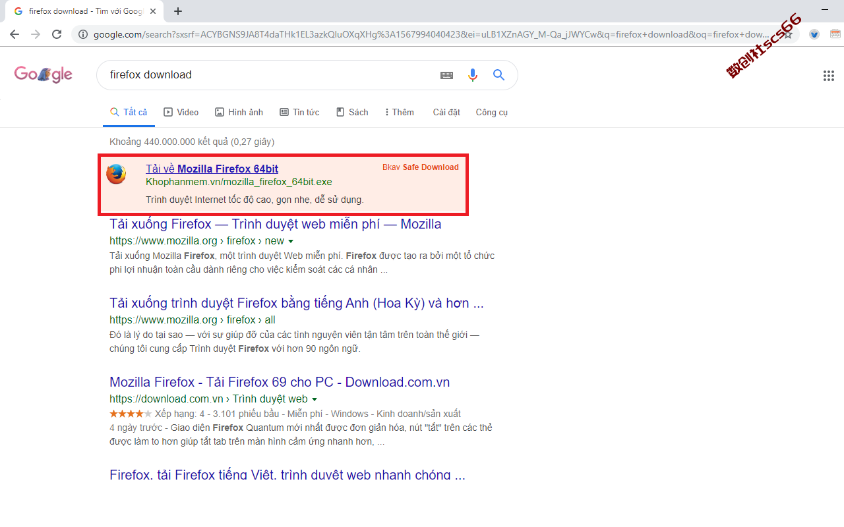The height and width of the screenshot is (527, 844).
Task: Switch to the Video results tab
Action: pos(181,112)
